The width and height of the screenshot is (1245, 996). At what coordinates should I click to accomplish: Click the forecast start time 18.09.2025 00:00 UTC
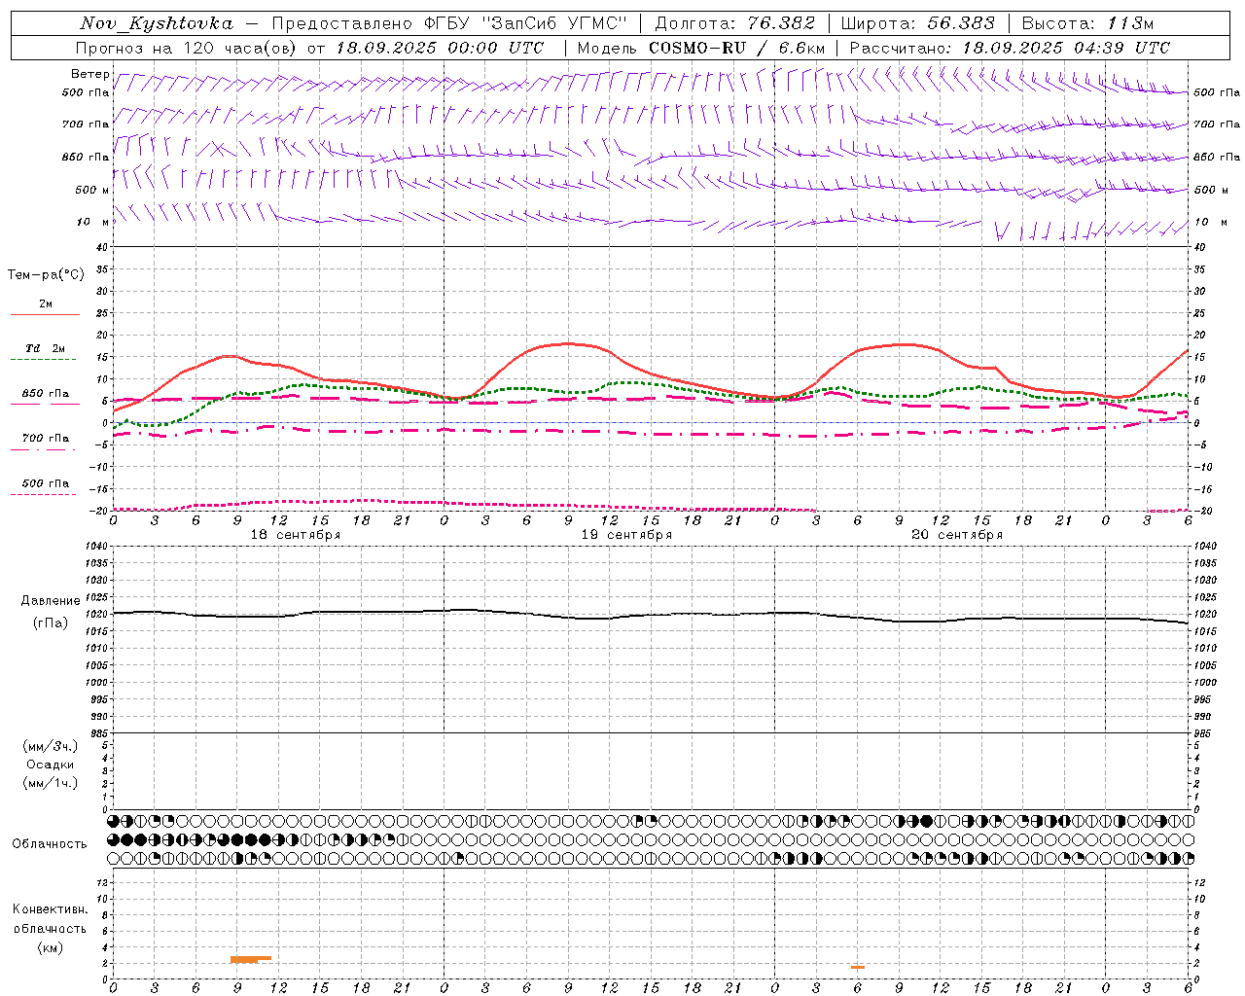440,48
